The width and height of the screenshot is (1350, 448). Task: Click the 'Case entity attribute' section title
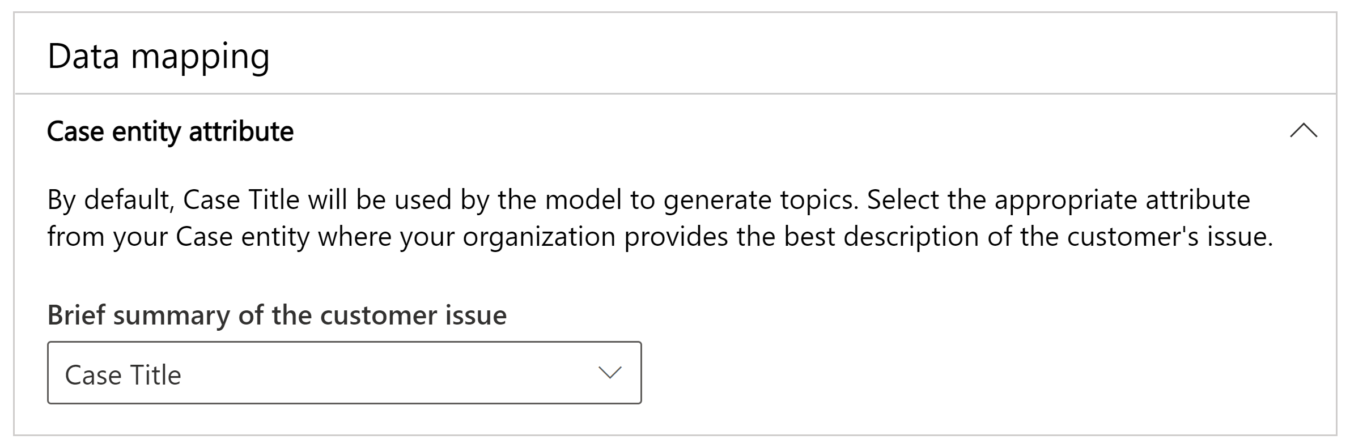[x=170, y=131]
